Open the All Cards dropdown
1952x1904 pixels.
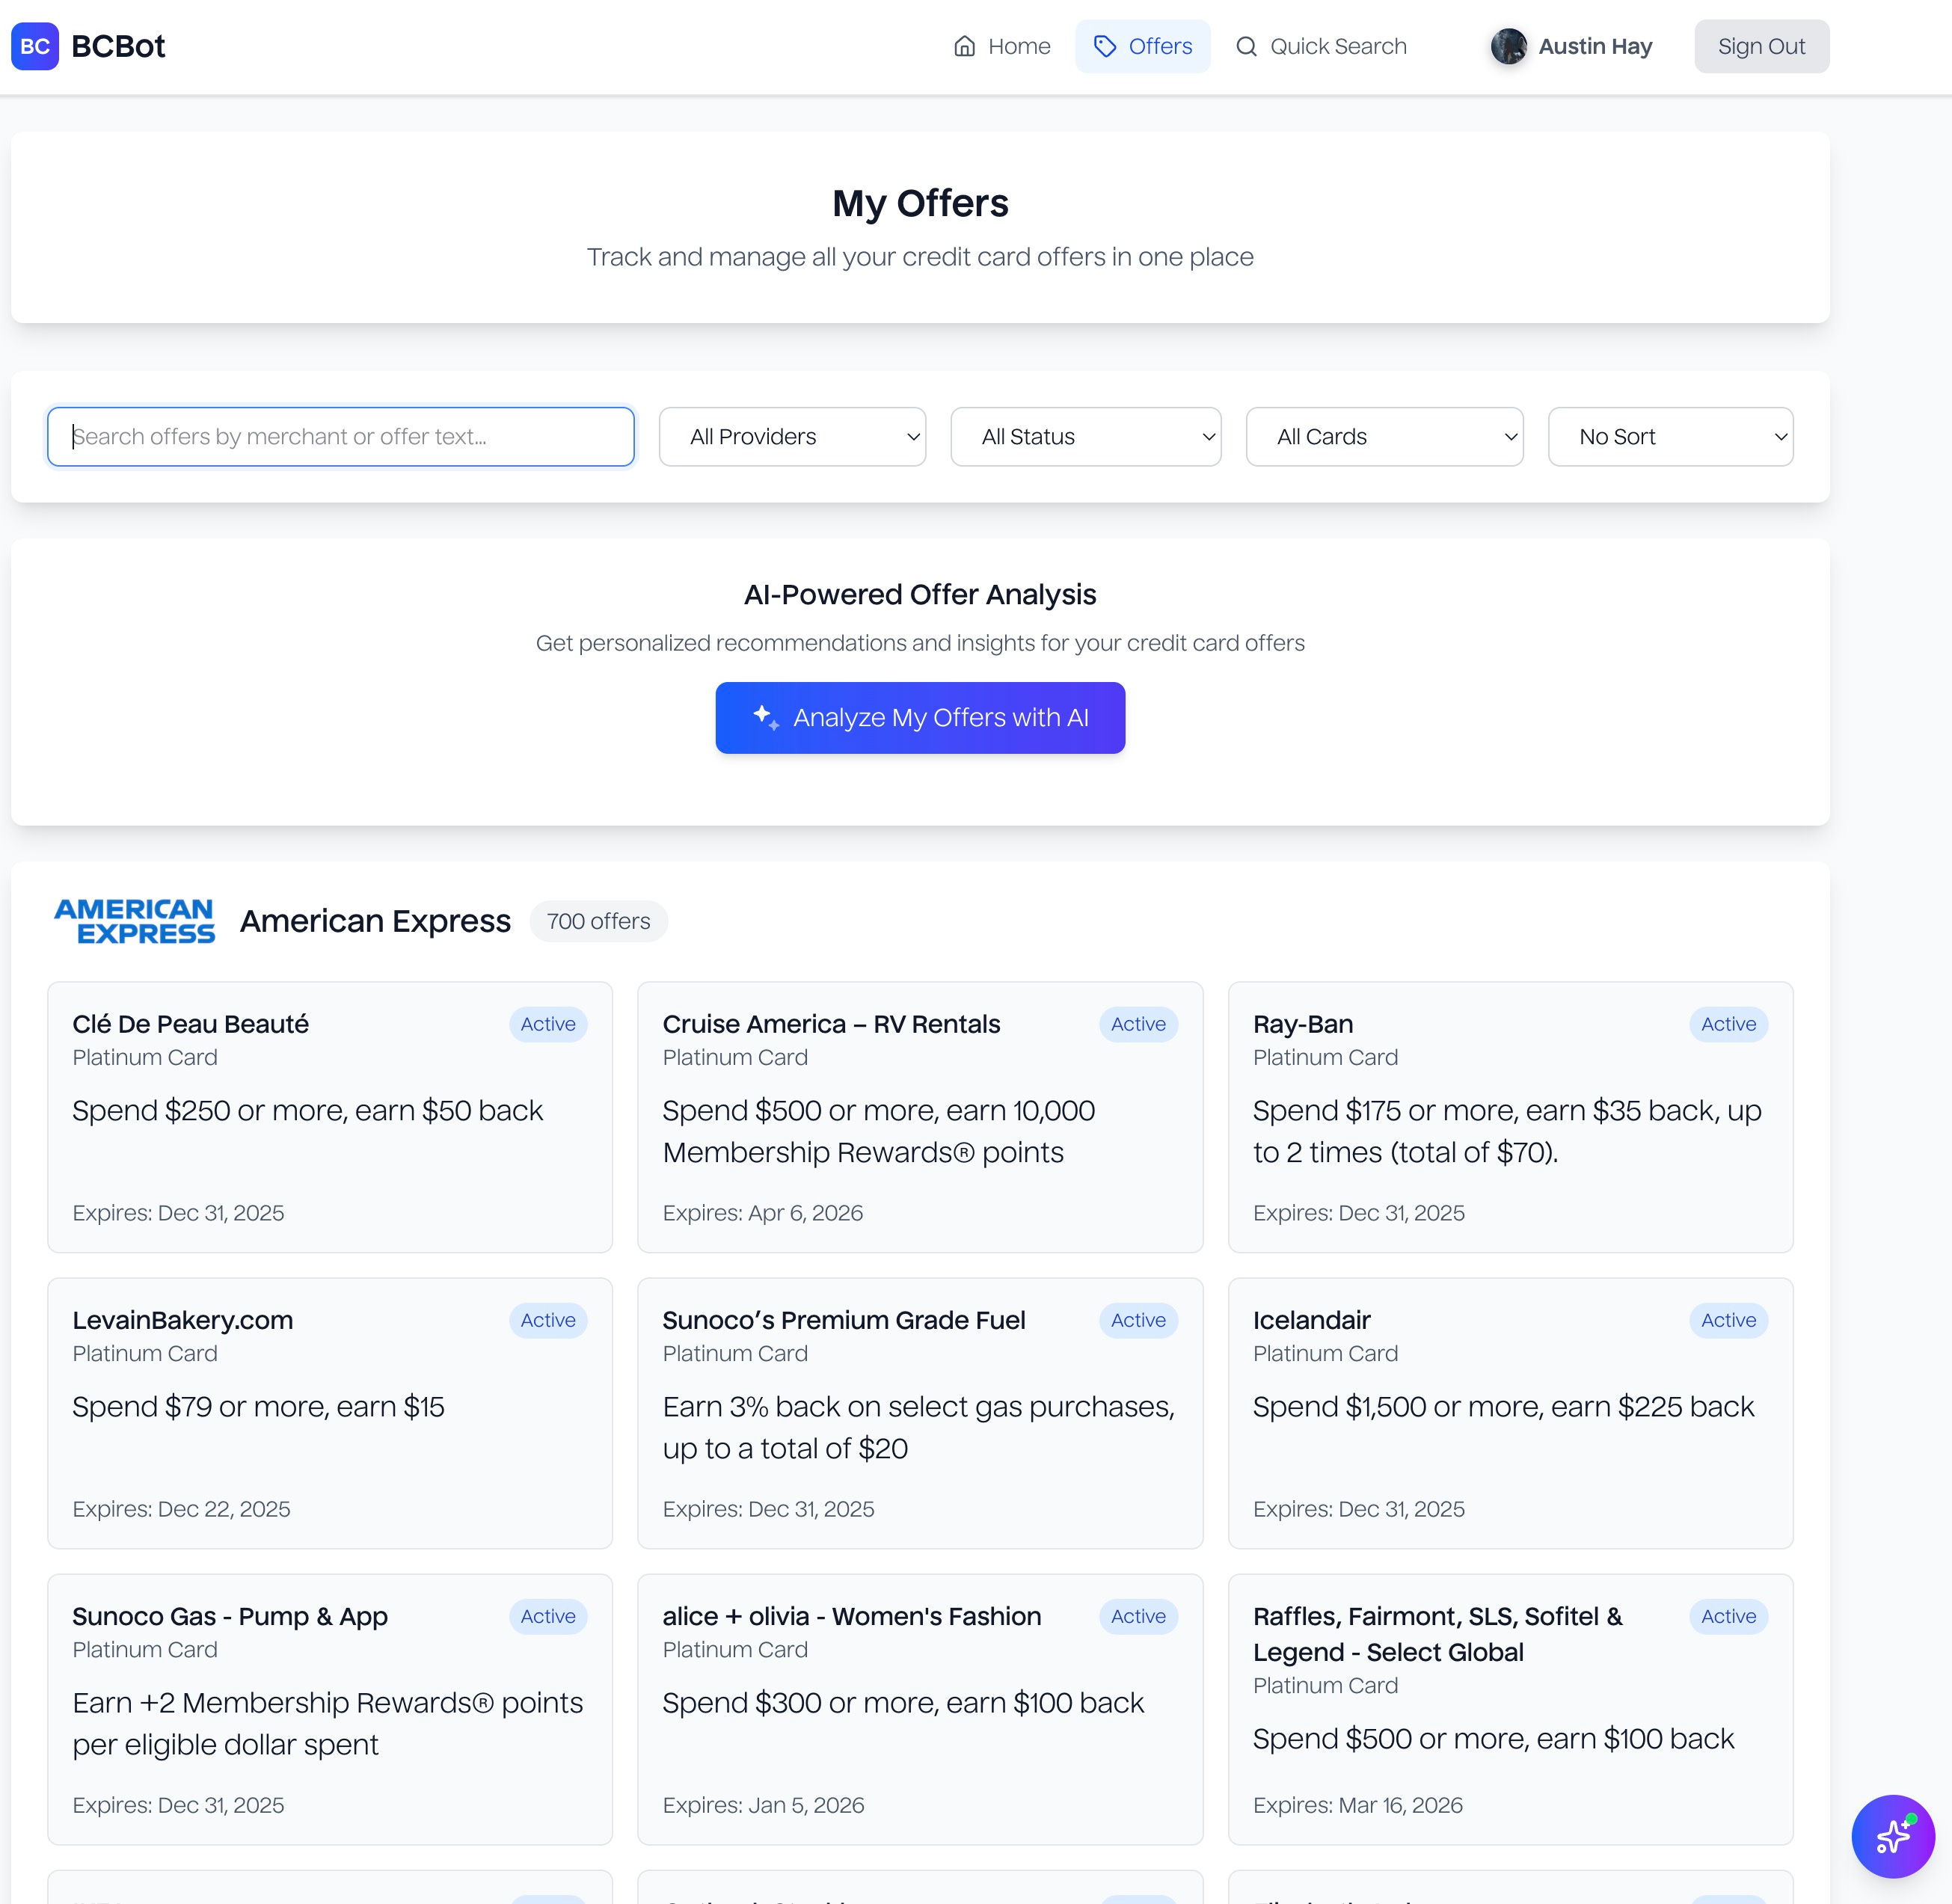pyautogui.click(x=1384, y=437)
